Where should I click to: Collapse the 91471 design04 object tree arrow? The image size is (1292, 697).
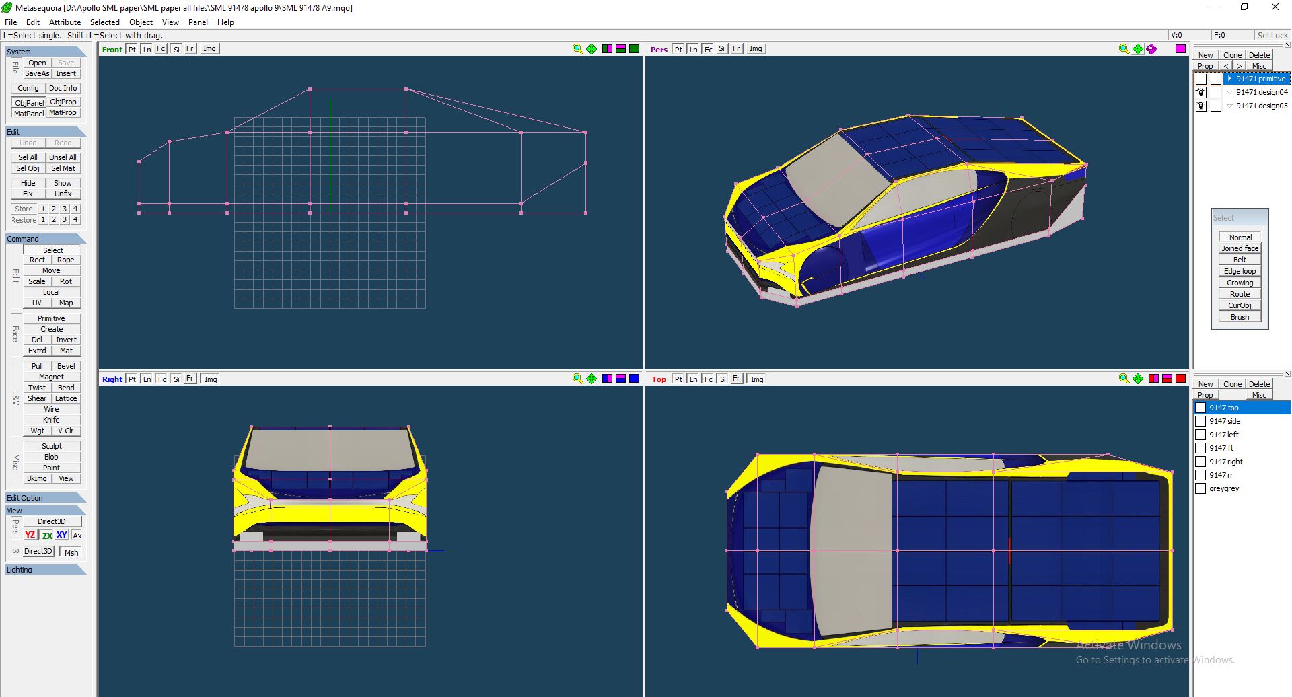pyautogui.click(x=1229, y=93)
